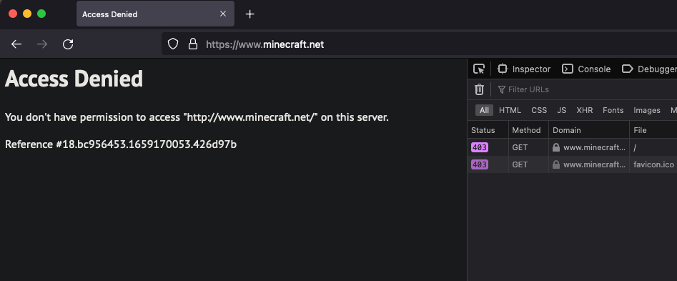The height and width of the screenshot is (281, 677).
Task: Sort by the Method column header
Action: pos(528,130)
